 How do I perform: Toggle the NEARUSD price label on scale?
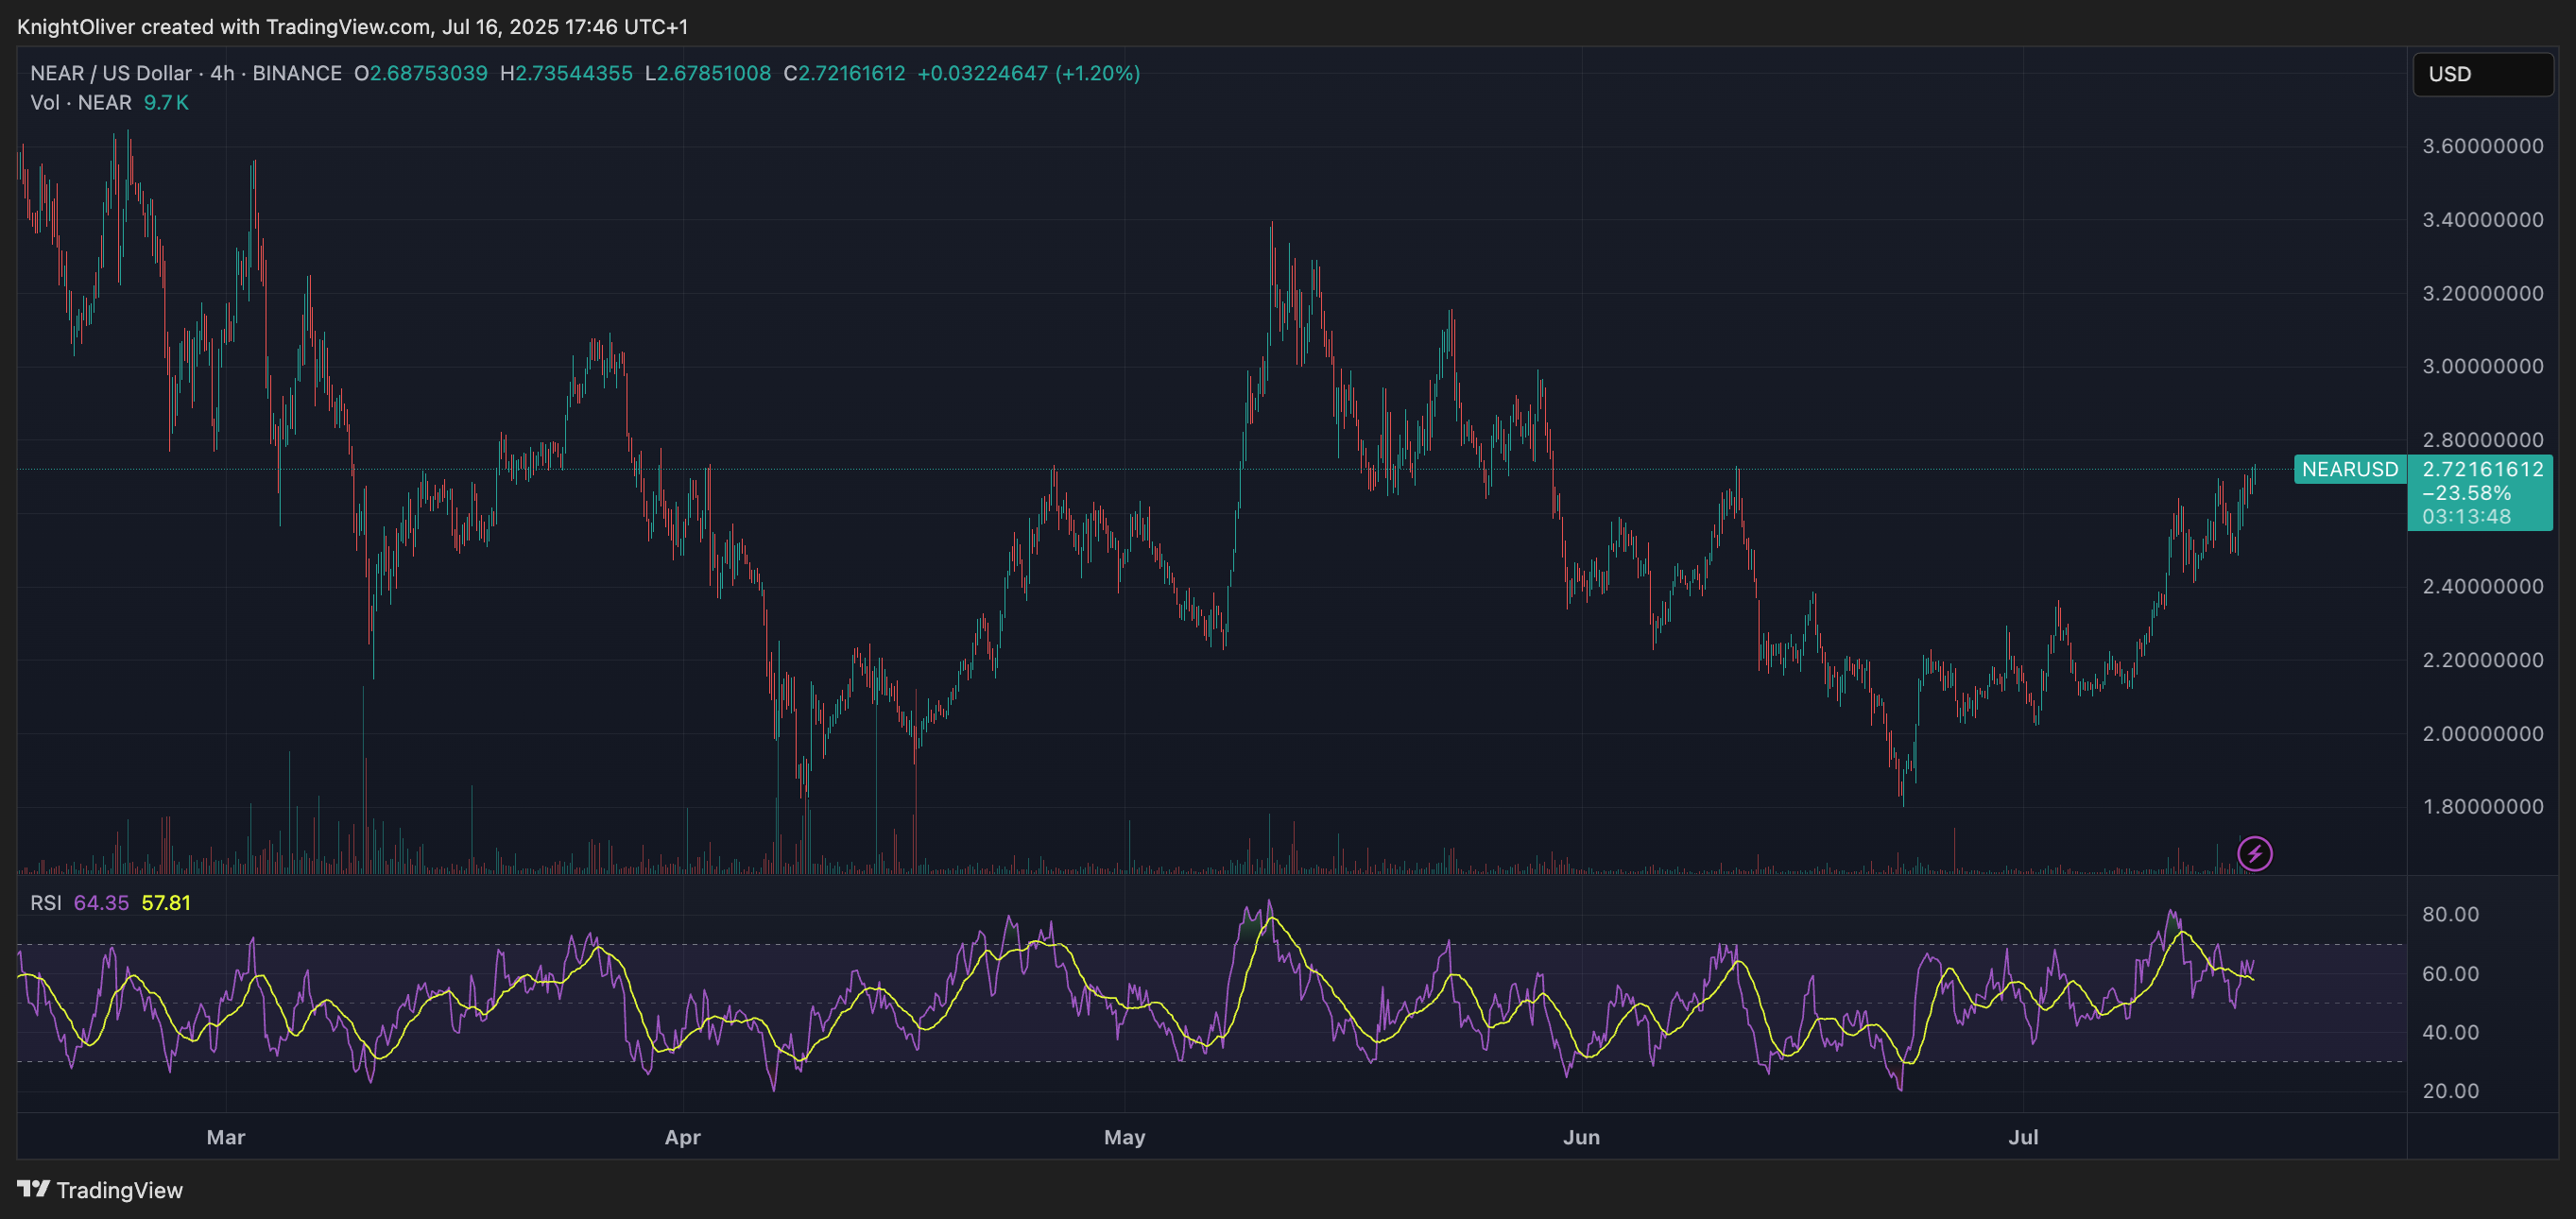[2348, 469]
